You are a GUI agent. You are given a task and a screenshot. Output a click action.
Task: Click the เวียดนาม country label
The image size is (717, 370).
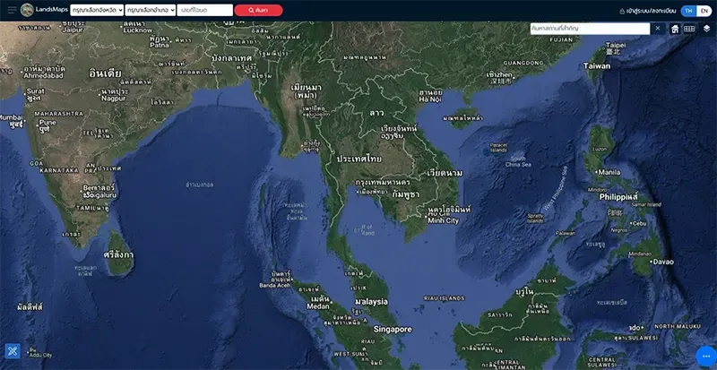click(x=445, y=173)
